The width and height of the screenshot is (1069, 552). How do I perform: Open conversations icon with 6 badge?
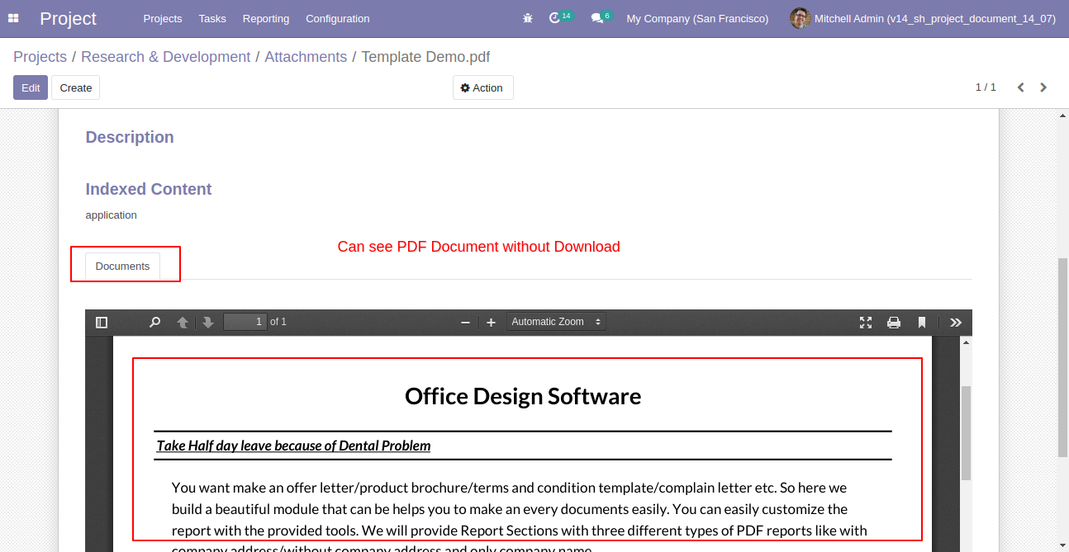coord(601,17)
